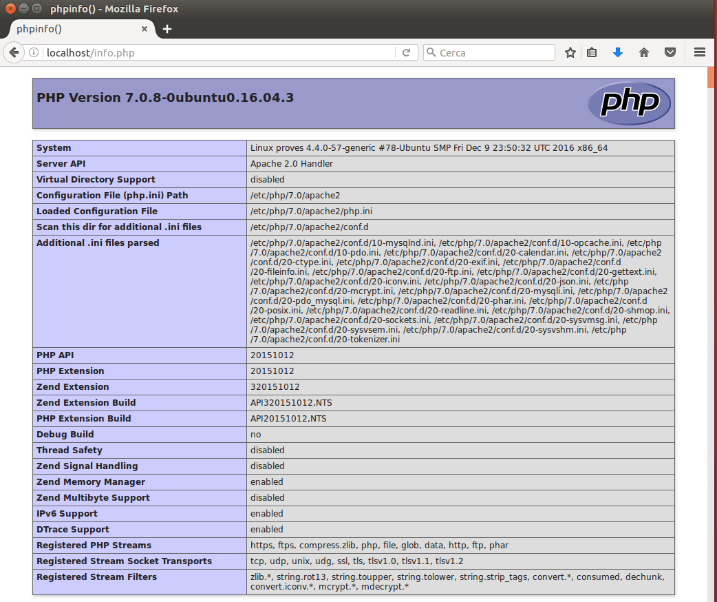Click the /etc/php/7.0/apache2 path value
Image resolution: width=717 pixels, height=602 pixels.
[x=295, y=196]
